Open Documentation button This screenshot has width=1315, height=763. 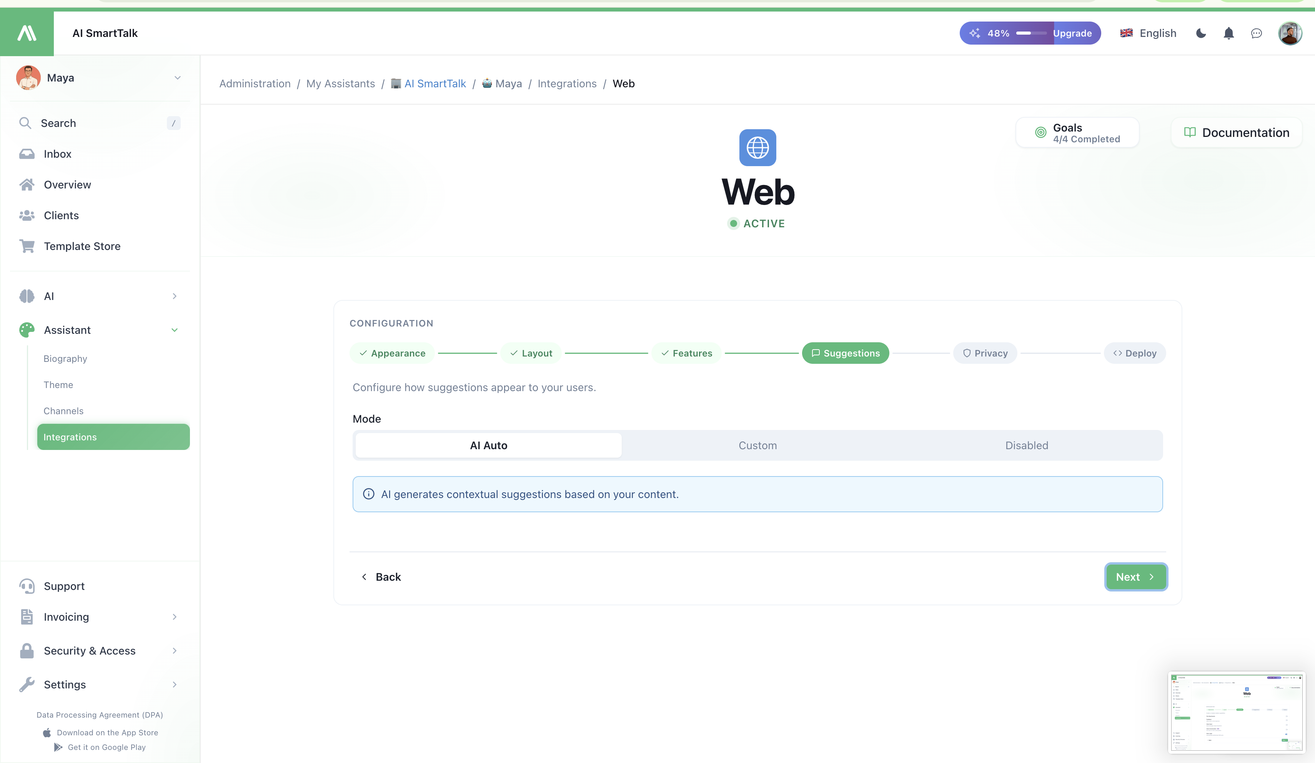click(1236, 133)
